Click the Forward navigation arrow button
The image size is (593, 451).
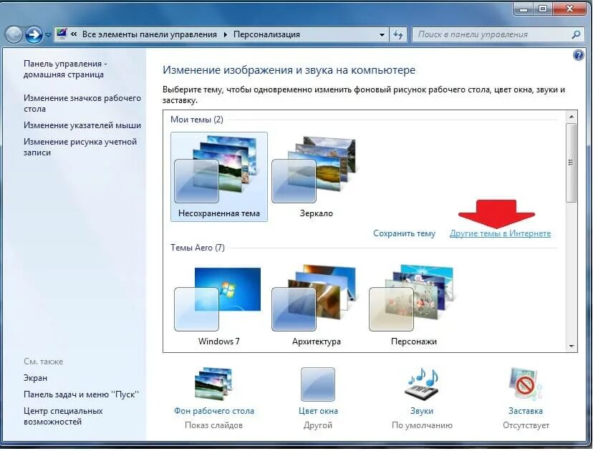pyautogui.click(x=34, y=35)
